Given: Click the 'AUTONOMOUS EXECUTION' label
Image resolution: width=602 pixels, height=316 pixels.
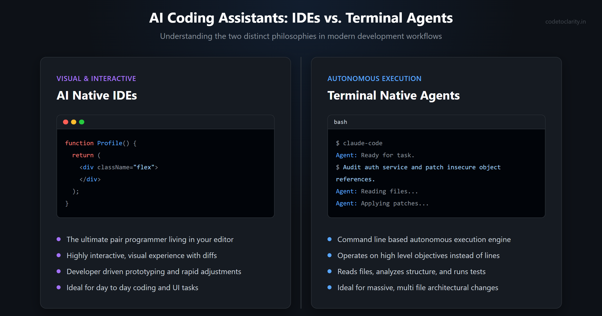Looking at the screenshot, I should (374, 78).
